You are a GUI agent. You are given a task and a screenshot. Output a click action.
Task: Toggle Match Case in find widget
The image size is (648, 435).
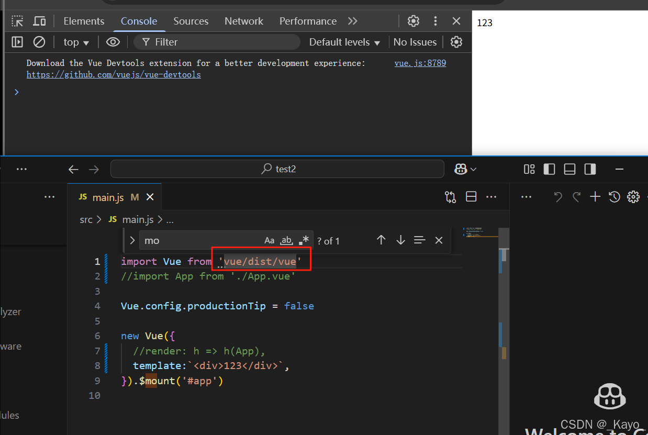[x=269, y=240]
